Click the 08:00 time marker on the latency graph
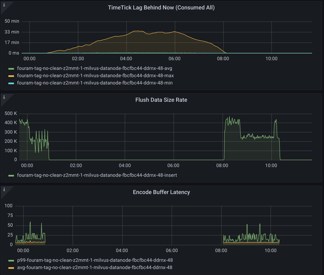Image resolution: width=324 pixels, height=275 pixels. pos(222,250)
